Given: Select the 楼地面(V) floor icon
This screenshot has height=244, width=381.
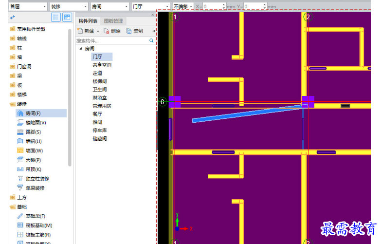Looking at the screenshot, I should click(x=20, y=123).
